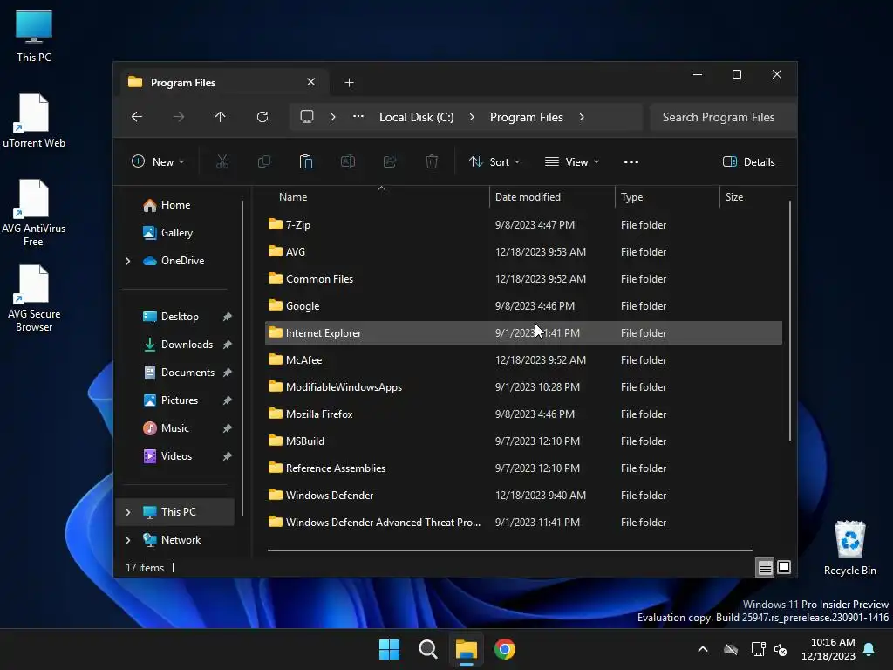
Task: Select the AVG AntiVirus Free shortcut
Action: coord(34,213)
